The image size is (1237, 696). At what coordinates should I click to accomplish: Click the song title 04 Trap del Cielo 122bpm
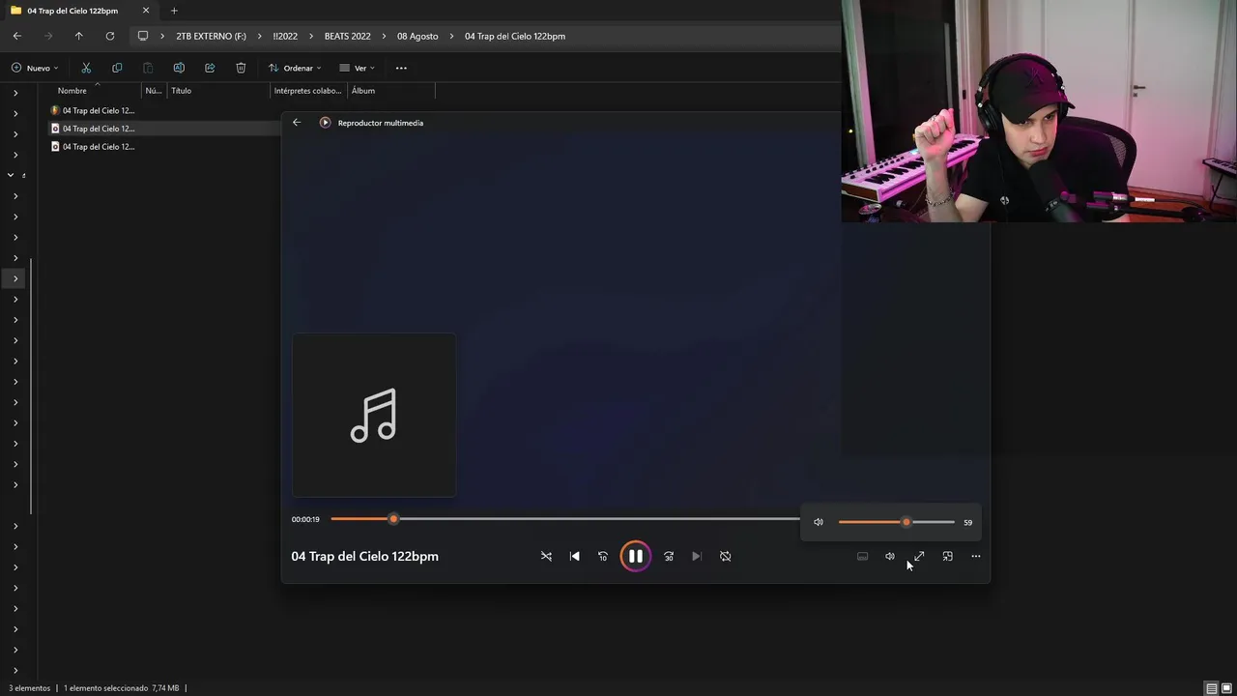pos(364,556)
